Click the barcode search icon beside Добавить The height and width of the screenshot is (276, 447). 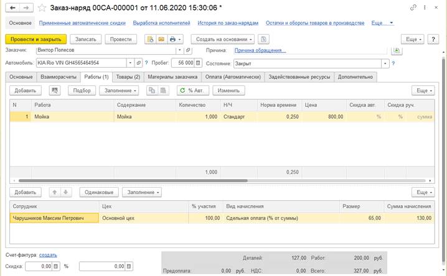54,90
